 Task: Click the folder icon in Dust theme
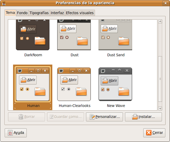click(82, 41)
